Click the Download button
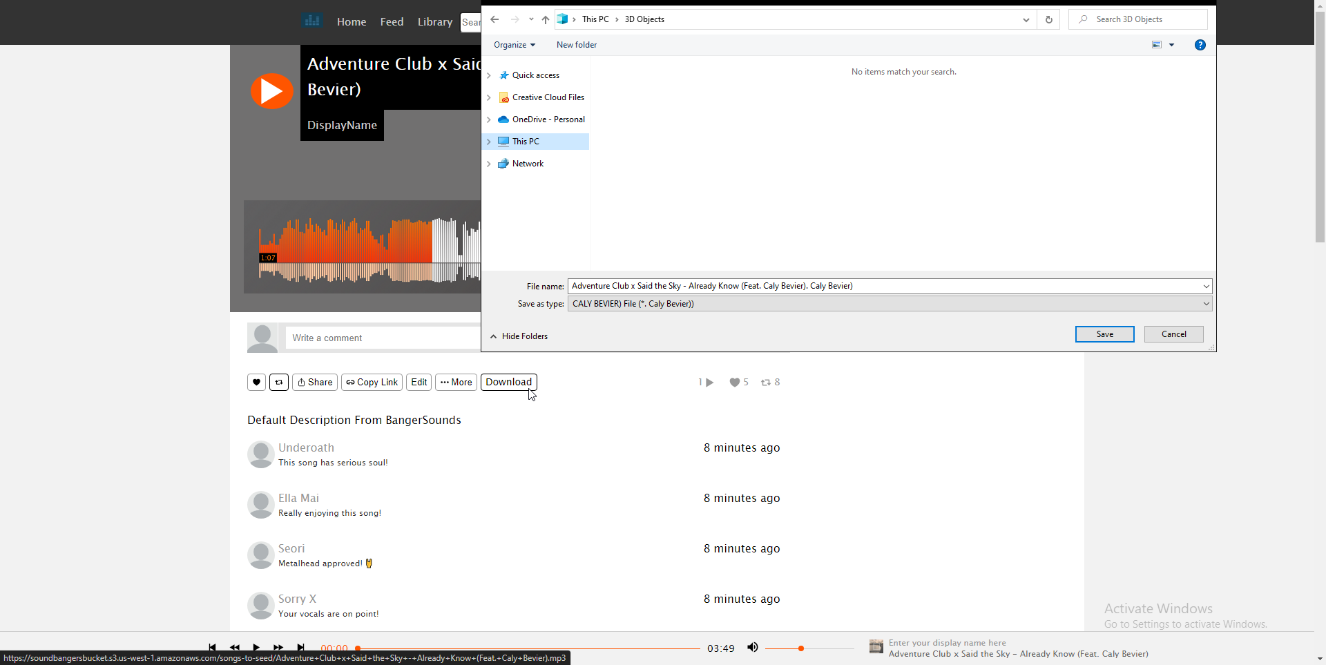This screenshot has width=1326, height=665. tap(509, 382)
